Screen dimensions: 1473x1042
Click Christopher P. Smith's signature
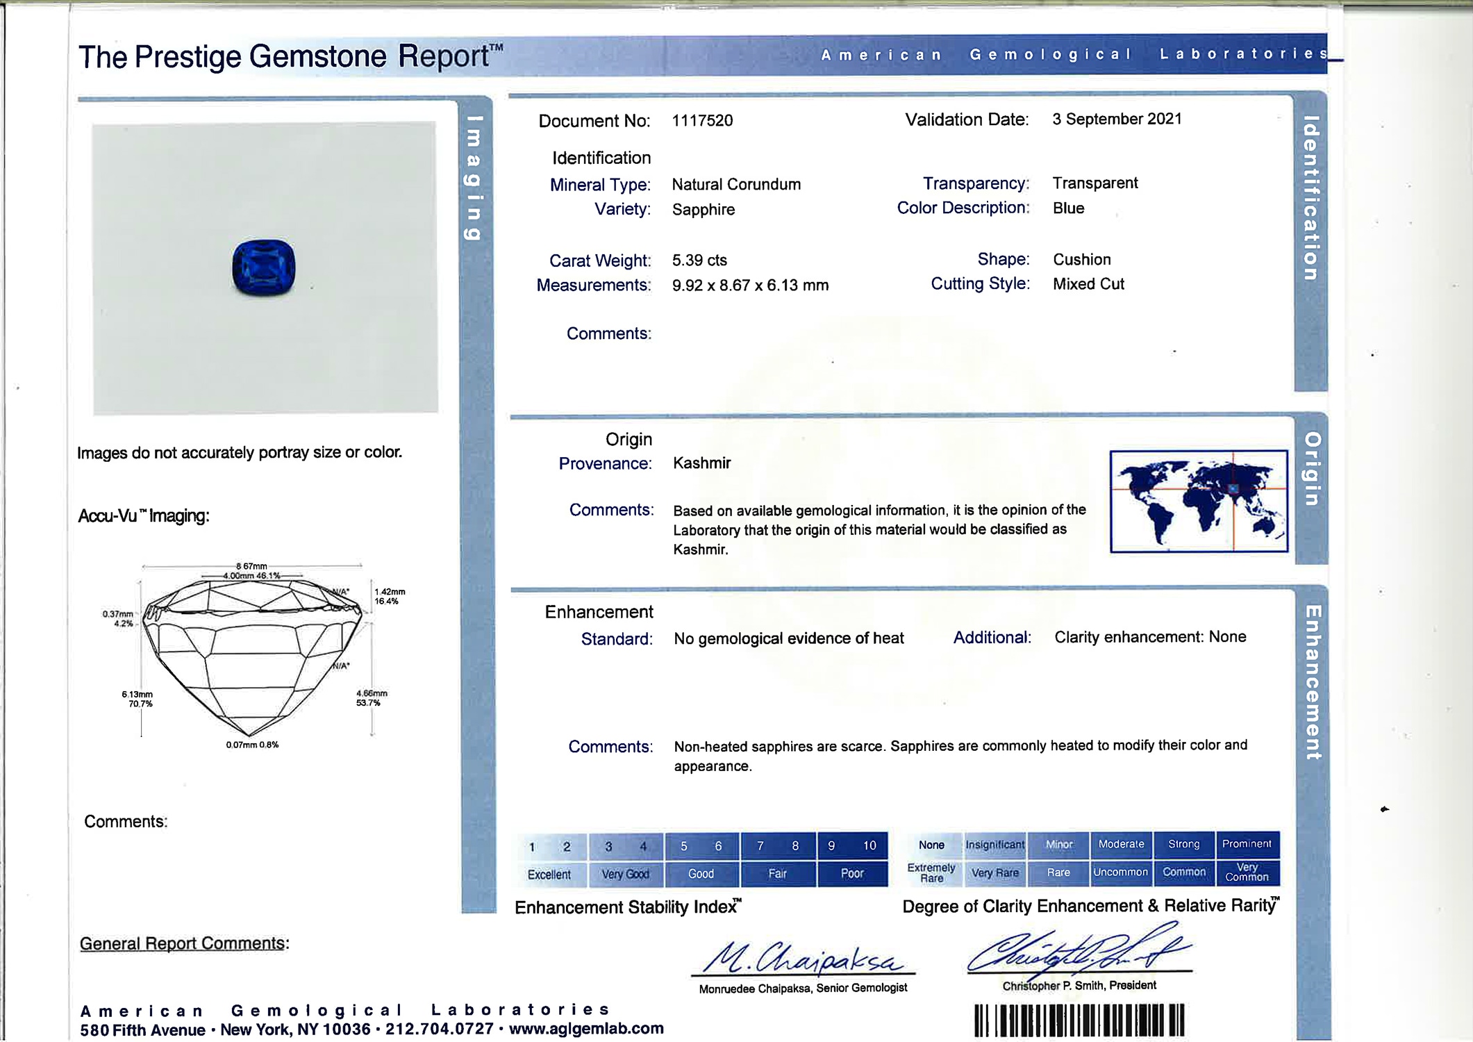coord(1079,952)
